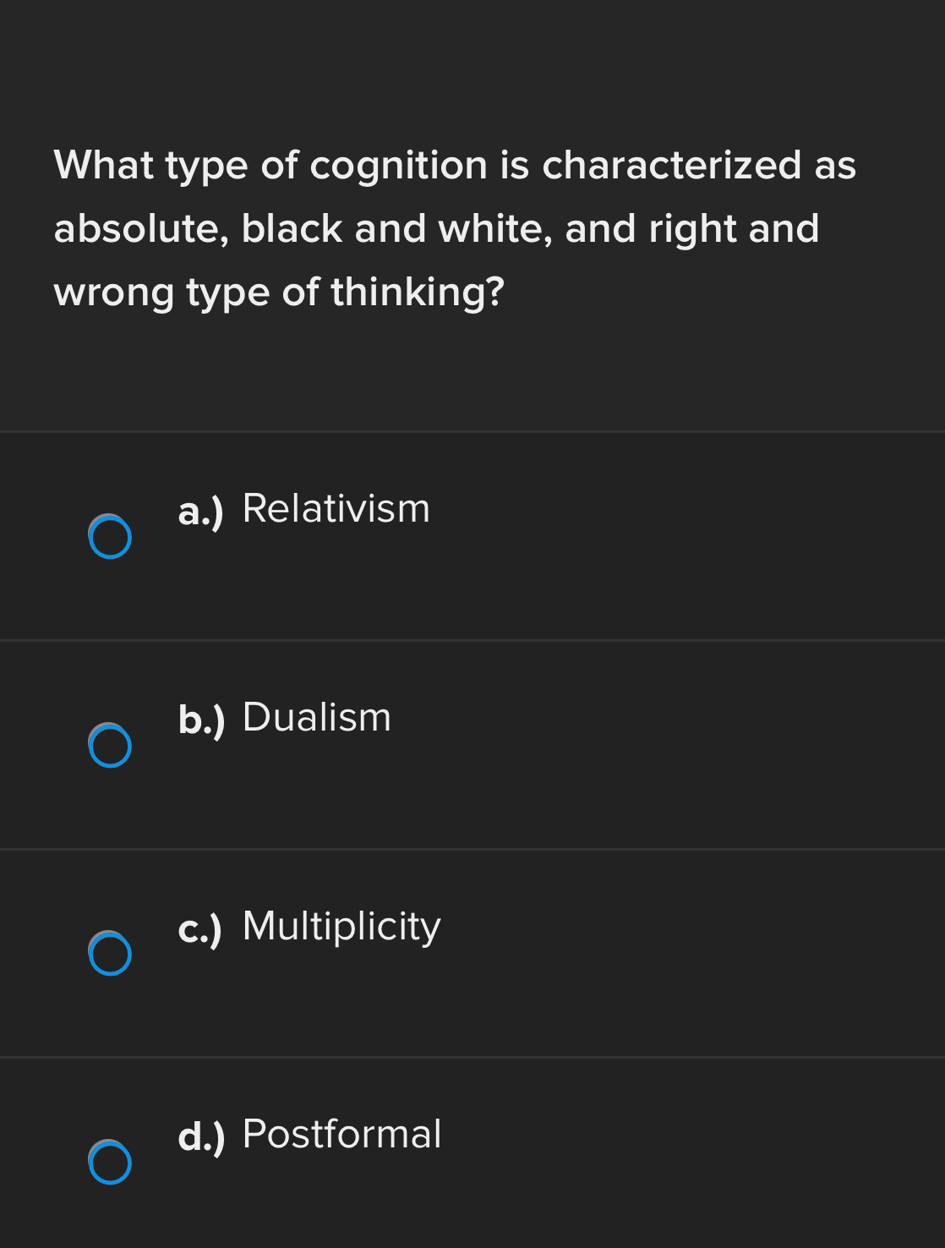Click the 'd.)' option label

200,1137
